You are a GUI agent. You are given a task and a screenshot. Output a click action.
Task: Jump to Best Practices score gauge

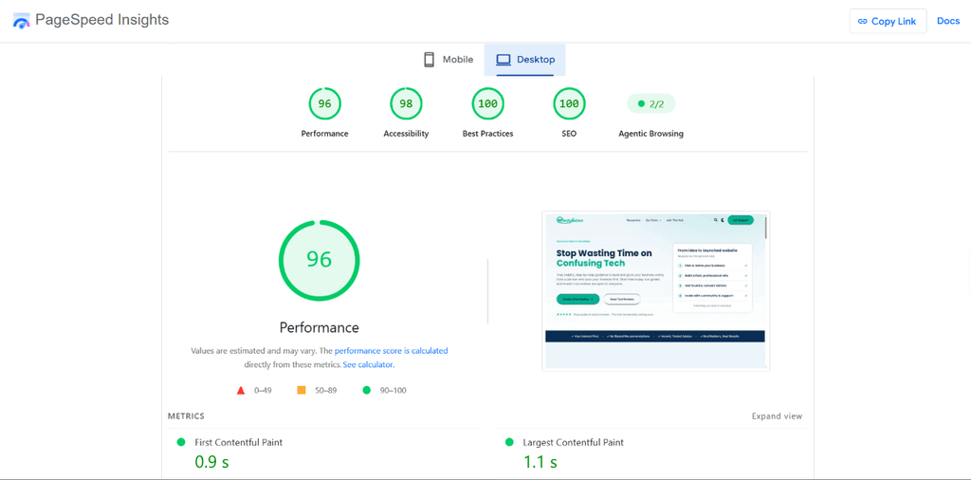click(x=487, y=104)
